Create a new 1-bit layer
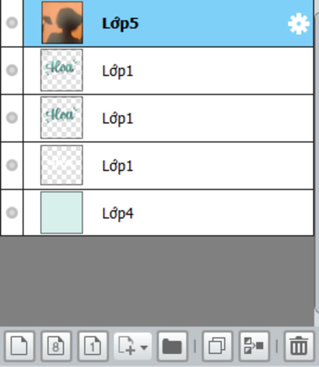Viewport: 319px width, 367px height. coord(93,346)
